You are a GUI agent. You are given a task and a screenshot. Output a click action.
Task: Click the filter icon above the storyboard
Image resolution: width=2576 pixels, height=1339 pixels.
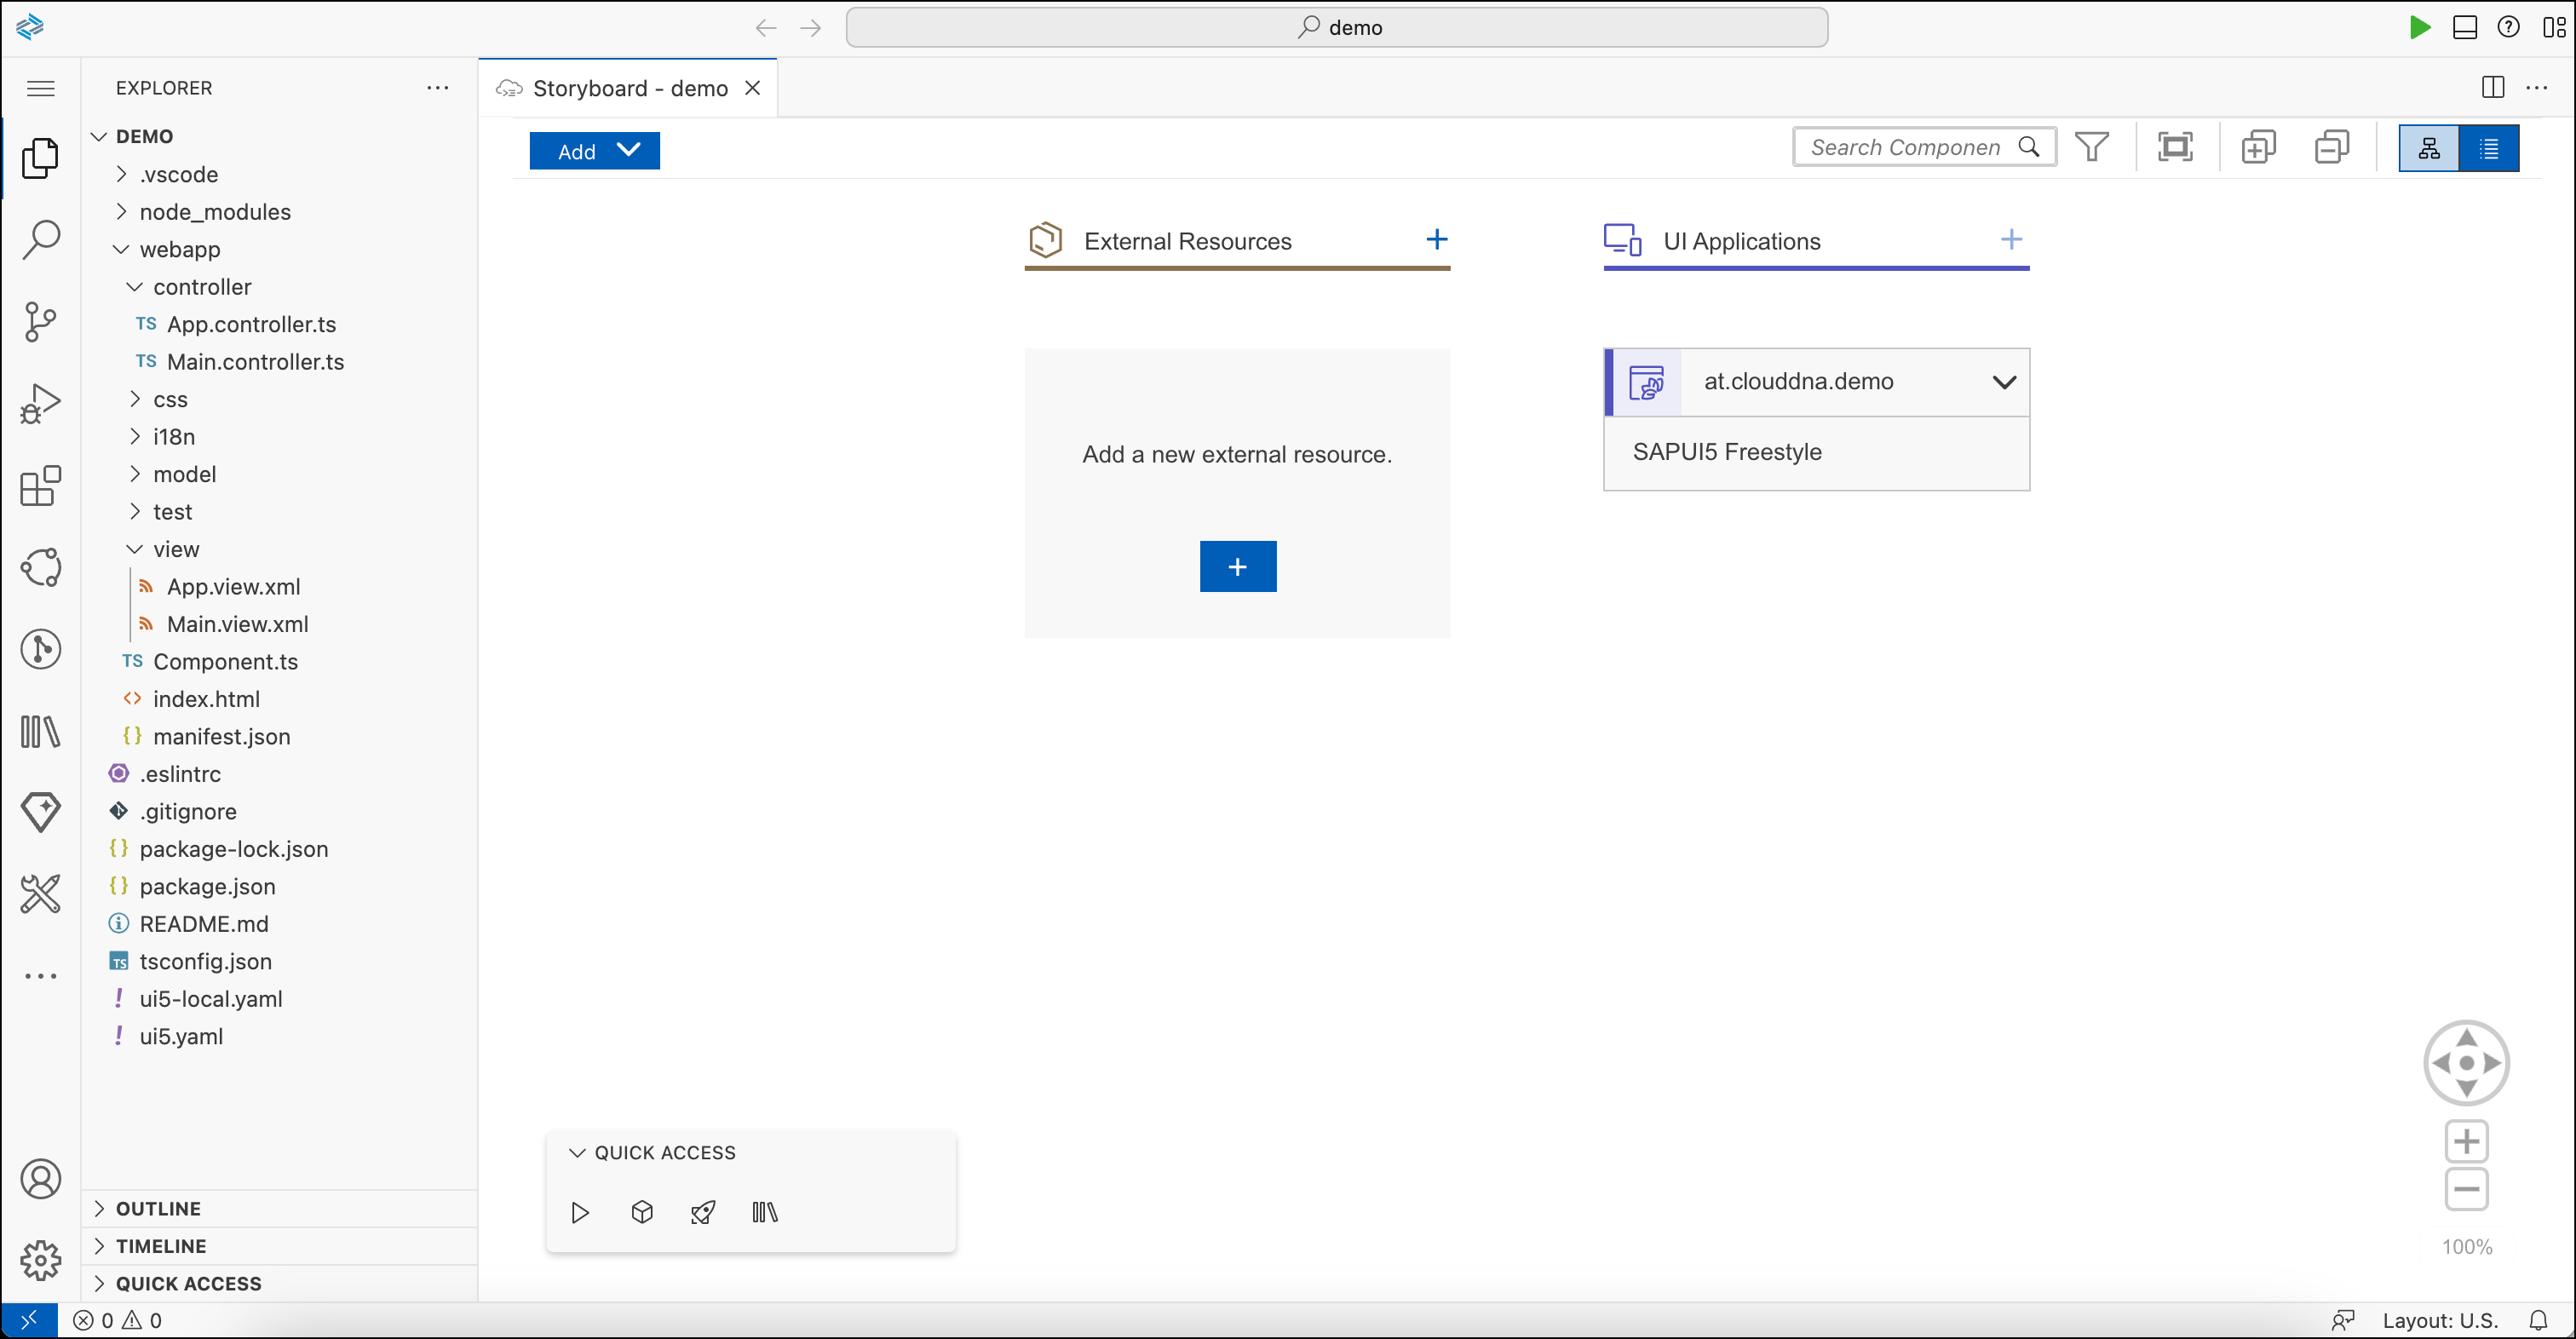[2092, 146]
